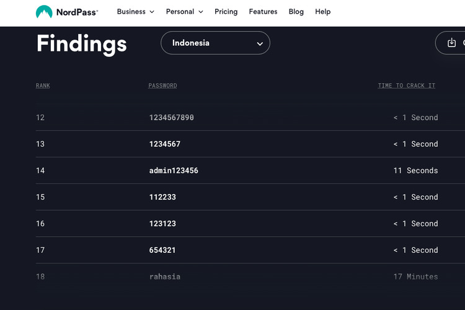The image size is (465, 310).
Task: Click the 654321 password entry
Action: click(162, 250)
